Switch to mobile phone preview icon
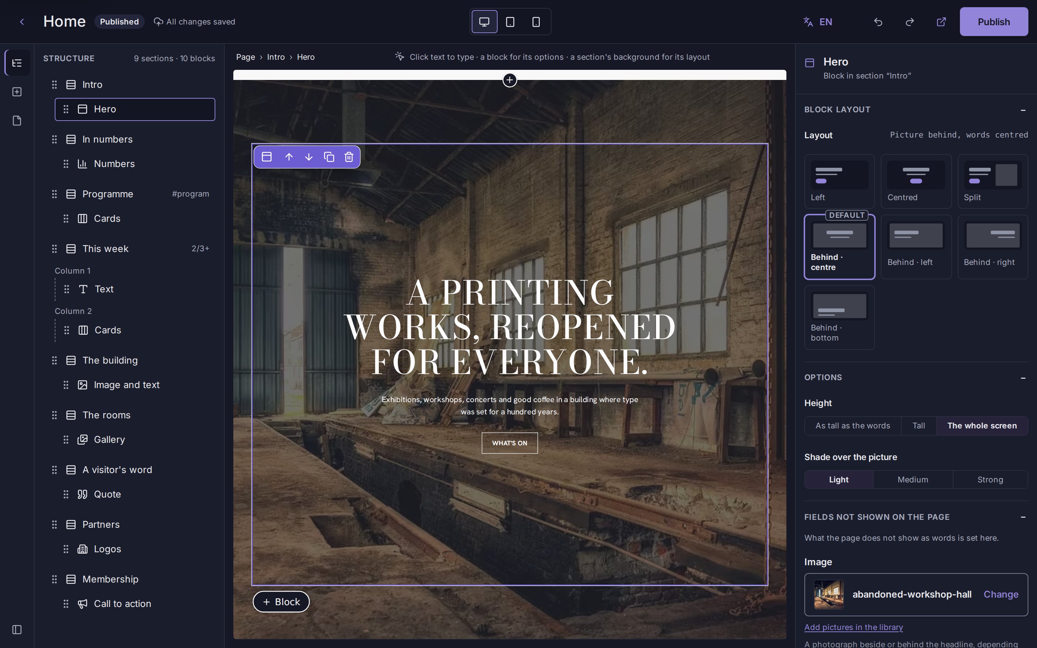1037x648 pixels. 536,22
